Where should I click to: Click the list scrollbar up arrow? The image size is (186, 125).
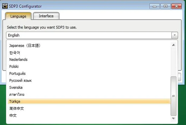click(174, 45)
